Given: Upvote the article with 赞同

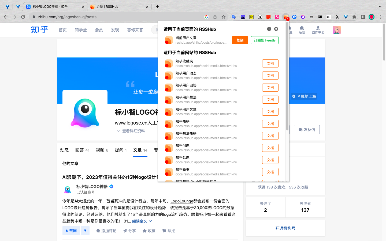Looking at the screenshot, I should (71, 231).
